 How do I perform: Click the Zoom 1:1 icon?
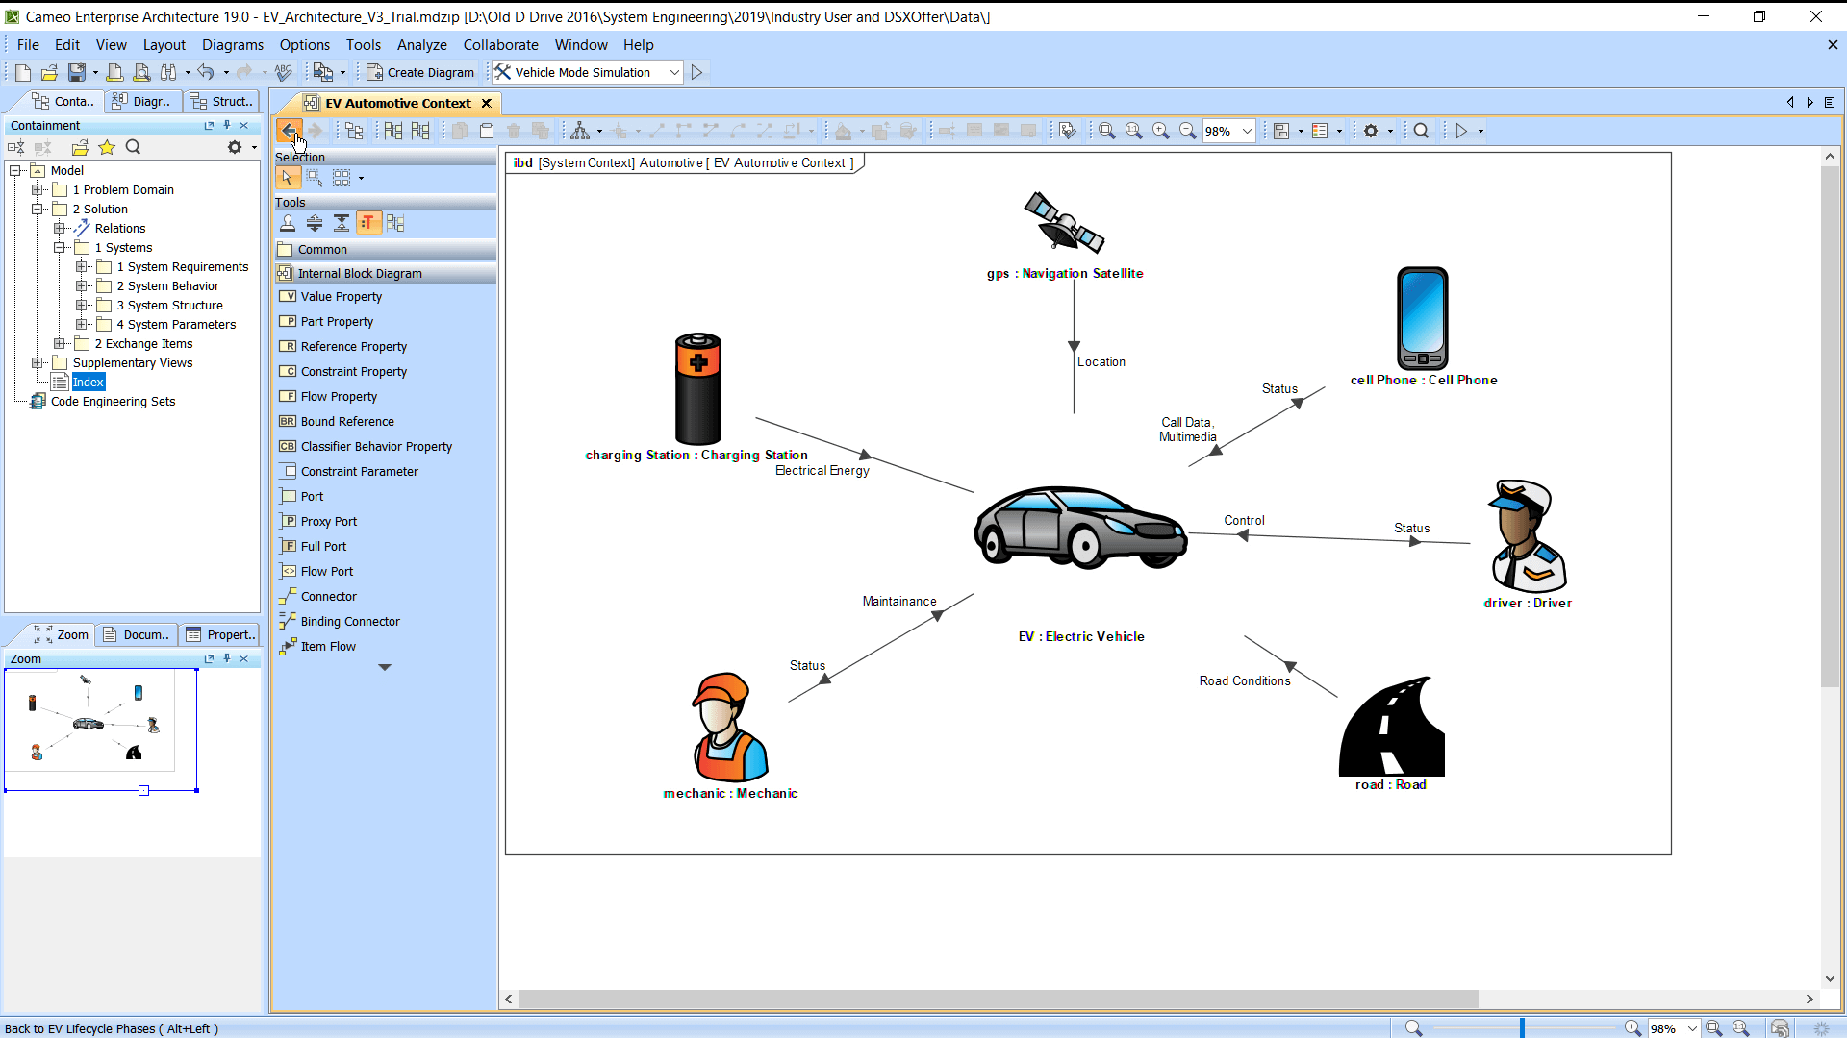tap(1134, 131)
